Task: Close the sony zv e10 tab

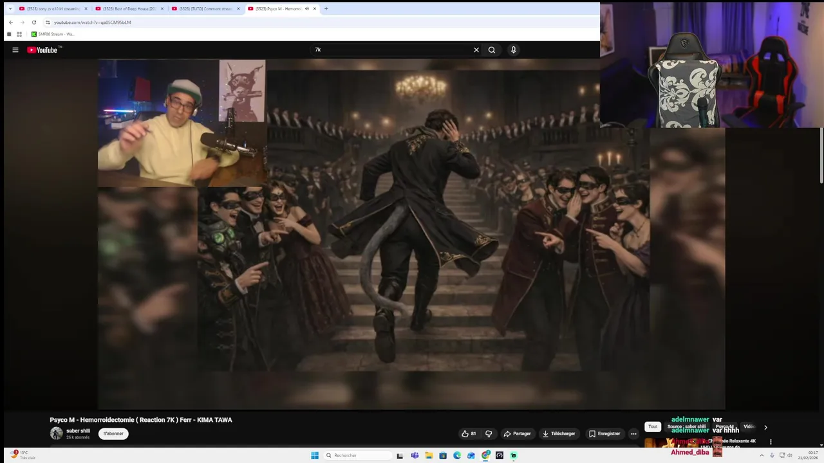Action: pyautogui.click(x=86, y=9)
